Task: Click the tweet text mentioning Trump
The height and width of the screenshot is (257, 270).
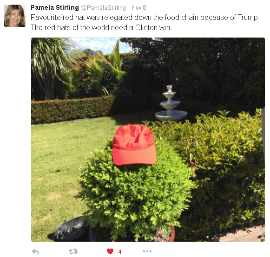Action: pos(145,18)
